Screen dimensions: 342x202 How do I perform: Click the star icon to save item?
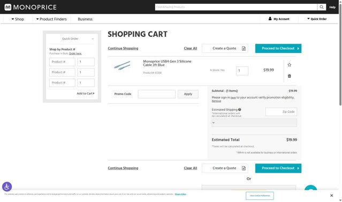point(290,65)
